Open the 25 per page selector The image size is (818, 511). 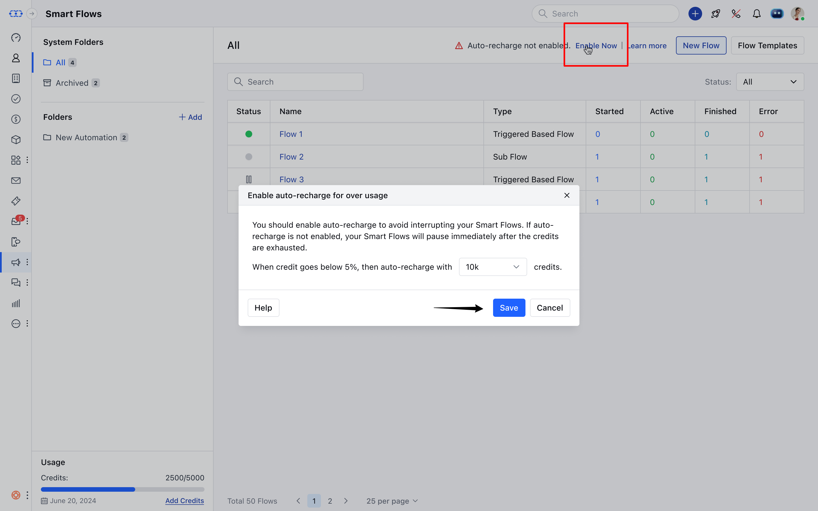(x=392, y=501)
